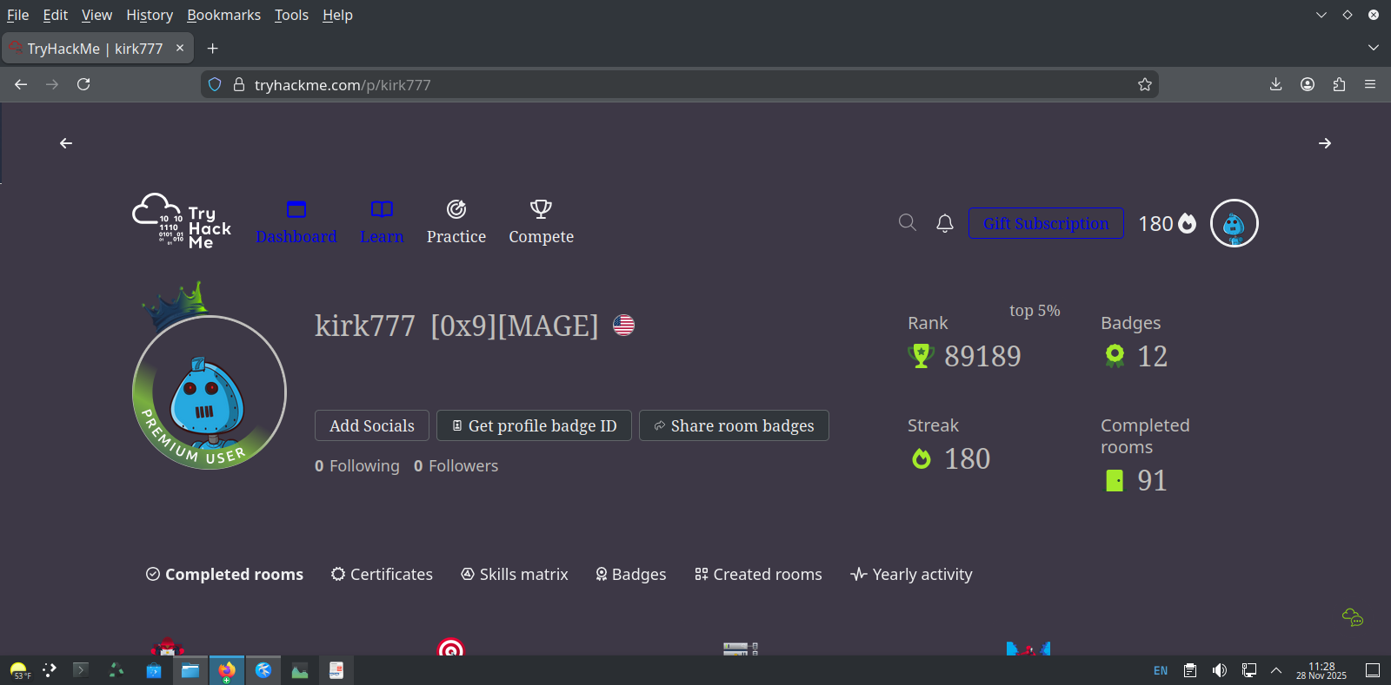This screenshot has width=1391, height=685.
Task: Expand the list all tabs chevron
Action: click(1373, 48)
